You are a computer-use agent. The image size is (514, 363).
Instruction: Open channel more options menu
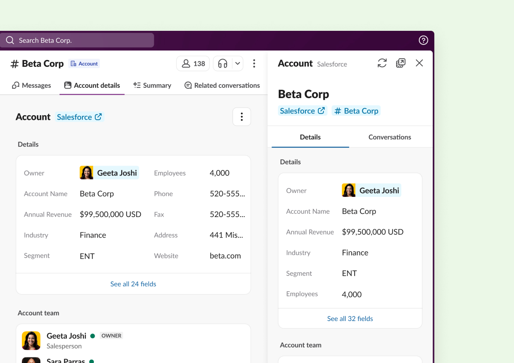254,64
